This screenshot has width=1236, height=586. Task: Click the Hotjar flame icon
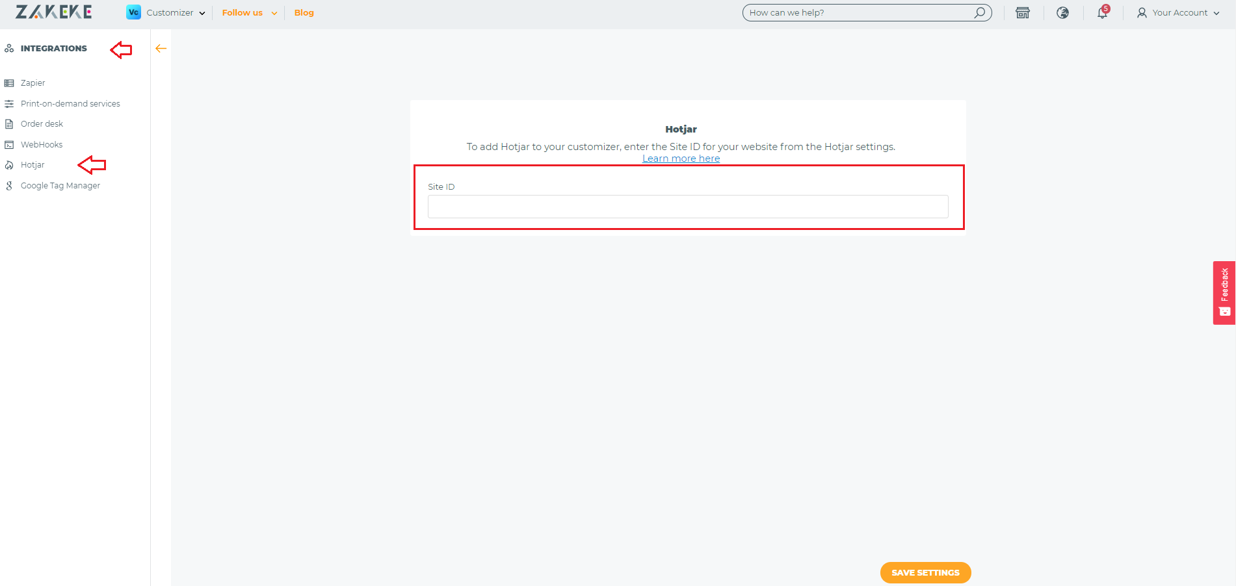click(x=9, y=165)
